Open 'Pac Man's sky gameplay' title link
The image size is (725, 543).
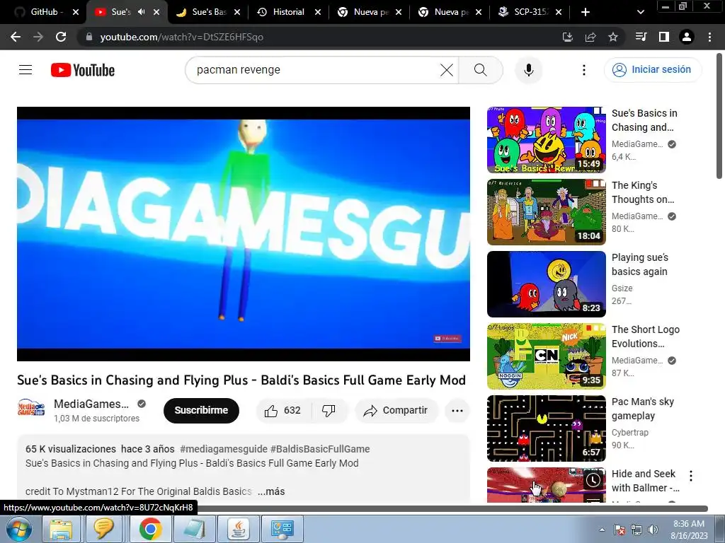click(643, 409)
